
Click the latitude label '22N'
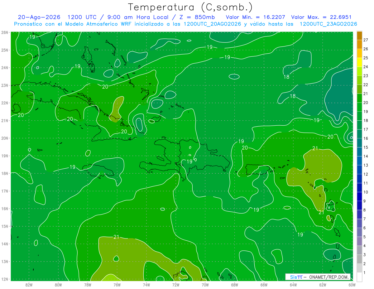[x=5, y=103]
